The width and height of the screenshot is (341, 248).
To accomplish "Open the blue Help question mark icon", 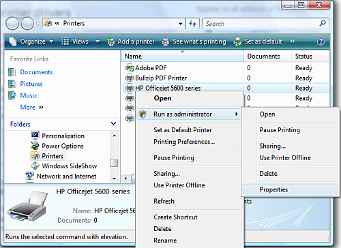I will click(321, 42).
